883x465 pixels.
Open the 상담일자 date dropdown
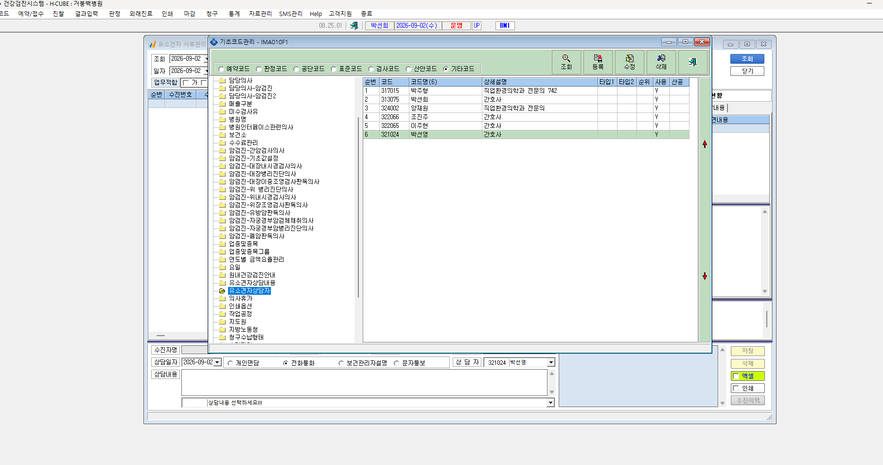[x=217, y=362]
